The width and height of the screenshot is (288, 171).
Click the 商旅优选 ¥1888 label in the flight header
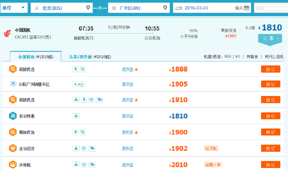(229, 33)
